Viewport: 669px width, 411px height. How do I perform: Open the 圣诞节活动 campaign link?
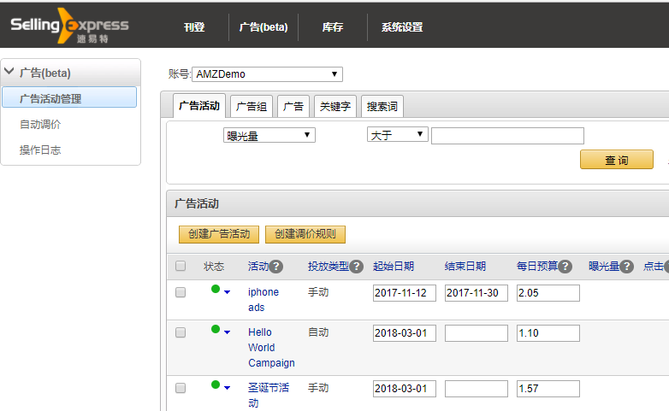(x=269, y=396)
